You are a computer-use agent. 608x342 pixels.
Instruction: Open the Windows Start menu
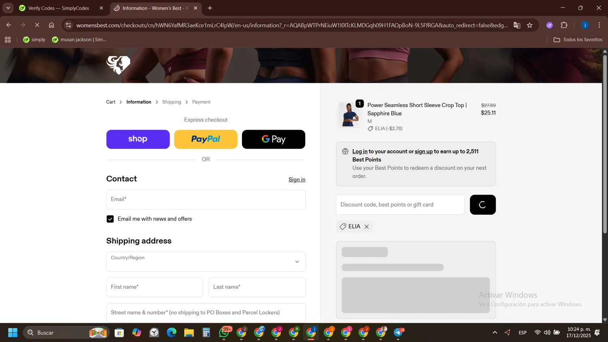pyautogui.click(x=13, y=333)
